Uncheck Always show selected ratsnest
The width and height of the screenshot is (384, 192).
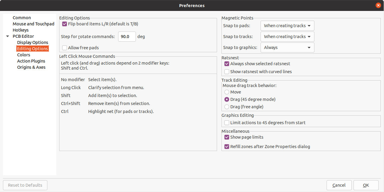(227, 64)
